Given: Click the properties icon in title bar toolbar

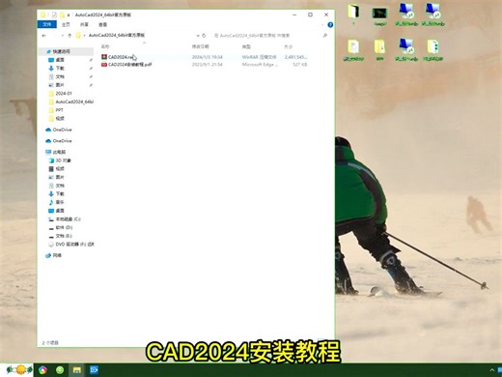Looking at the screenshot, I should (54, 14).
